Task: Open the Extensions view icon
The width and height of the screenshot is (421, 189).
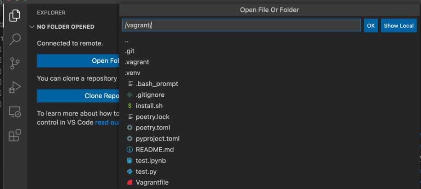Action: (x=15, y=135)
